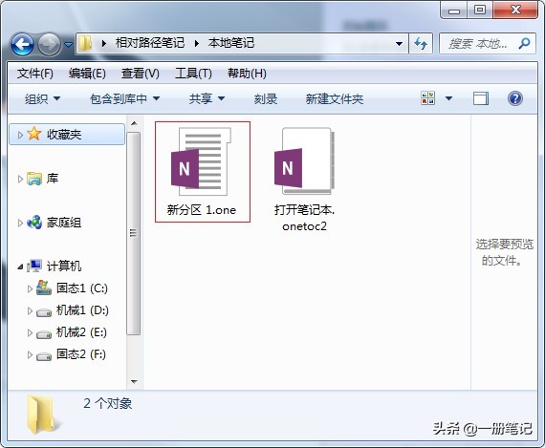
Task: Select 收藏夹 in the navigation pane
Action: point(64,135)
